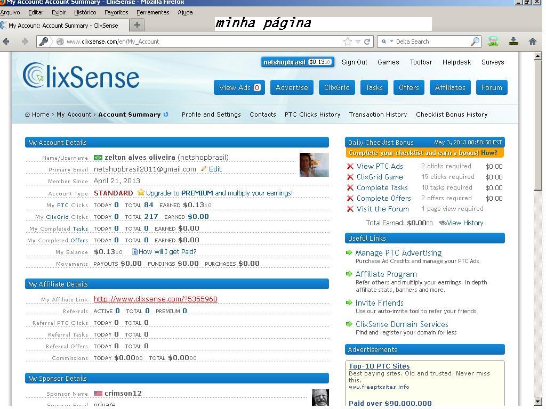546x409 pixels.
Task: Open the Helpdesk link
Action: 456,62
